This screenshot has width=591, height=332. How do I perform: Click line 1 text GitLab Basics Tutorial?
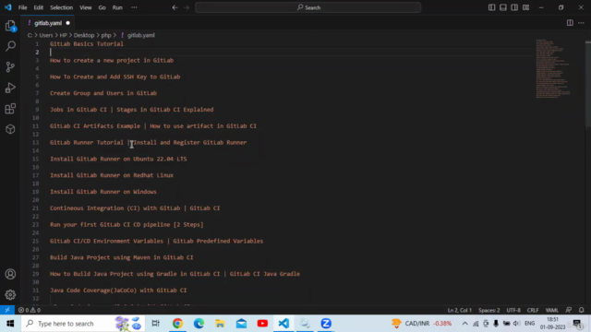(x=87, y=43)
